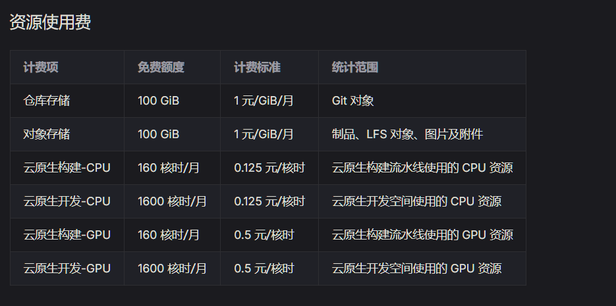Viewport: 616px width, 306px height.
Task: Select the 仓库存储 row label
Action: [x=47, y=101]
